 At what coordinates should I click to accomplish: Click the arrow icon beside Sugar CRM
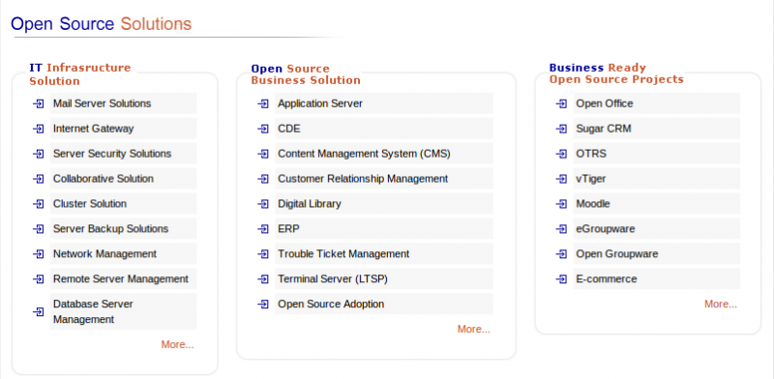click(561, 129)
